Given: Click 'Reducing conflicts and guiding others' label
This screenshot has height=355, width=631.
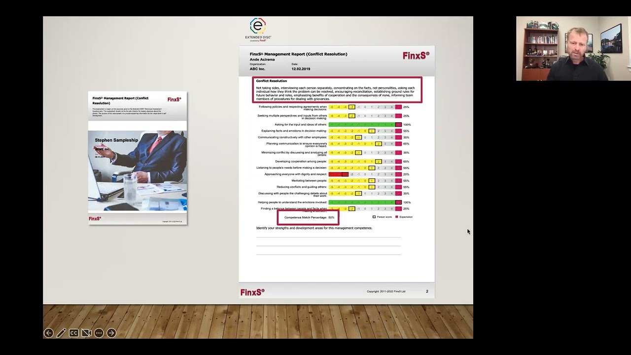Looking at the screenshot, I should pos(302,187).
